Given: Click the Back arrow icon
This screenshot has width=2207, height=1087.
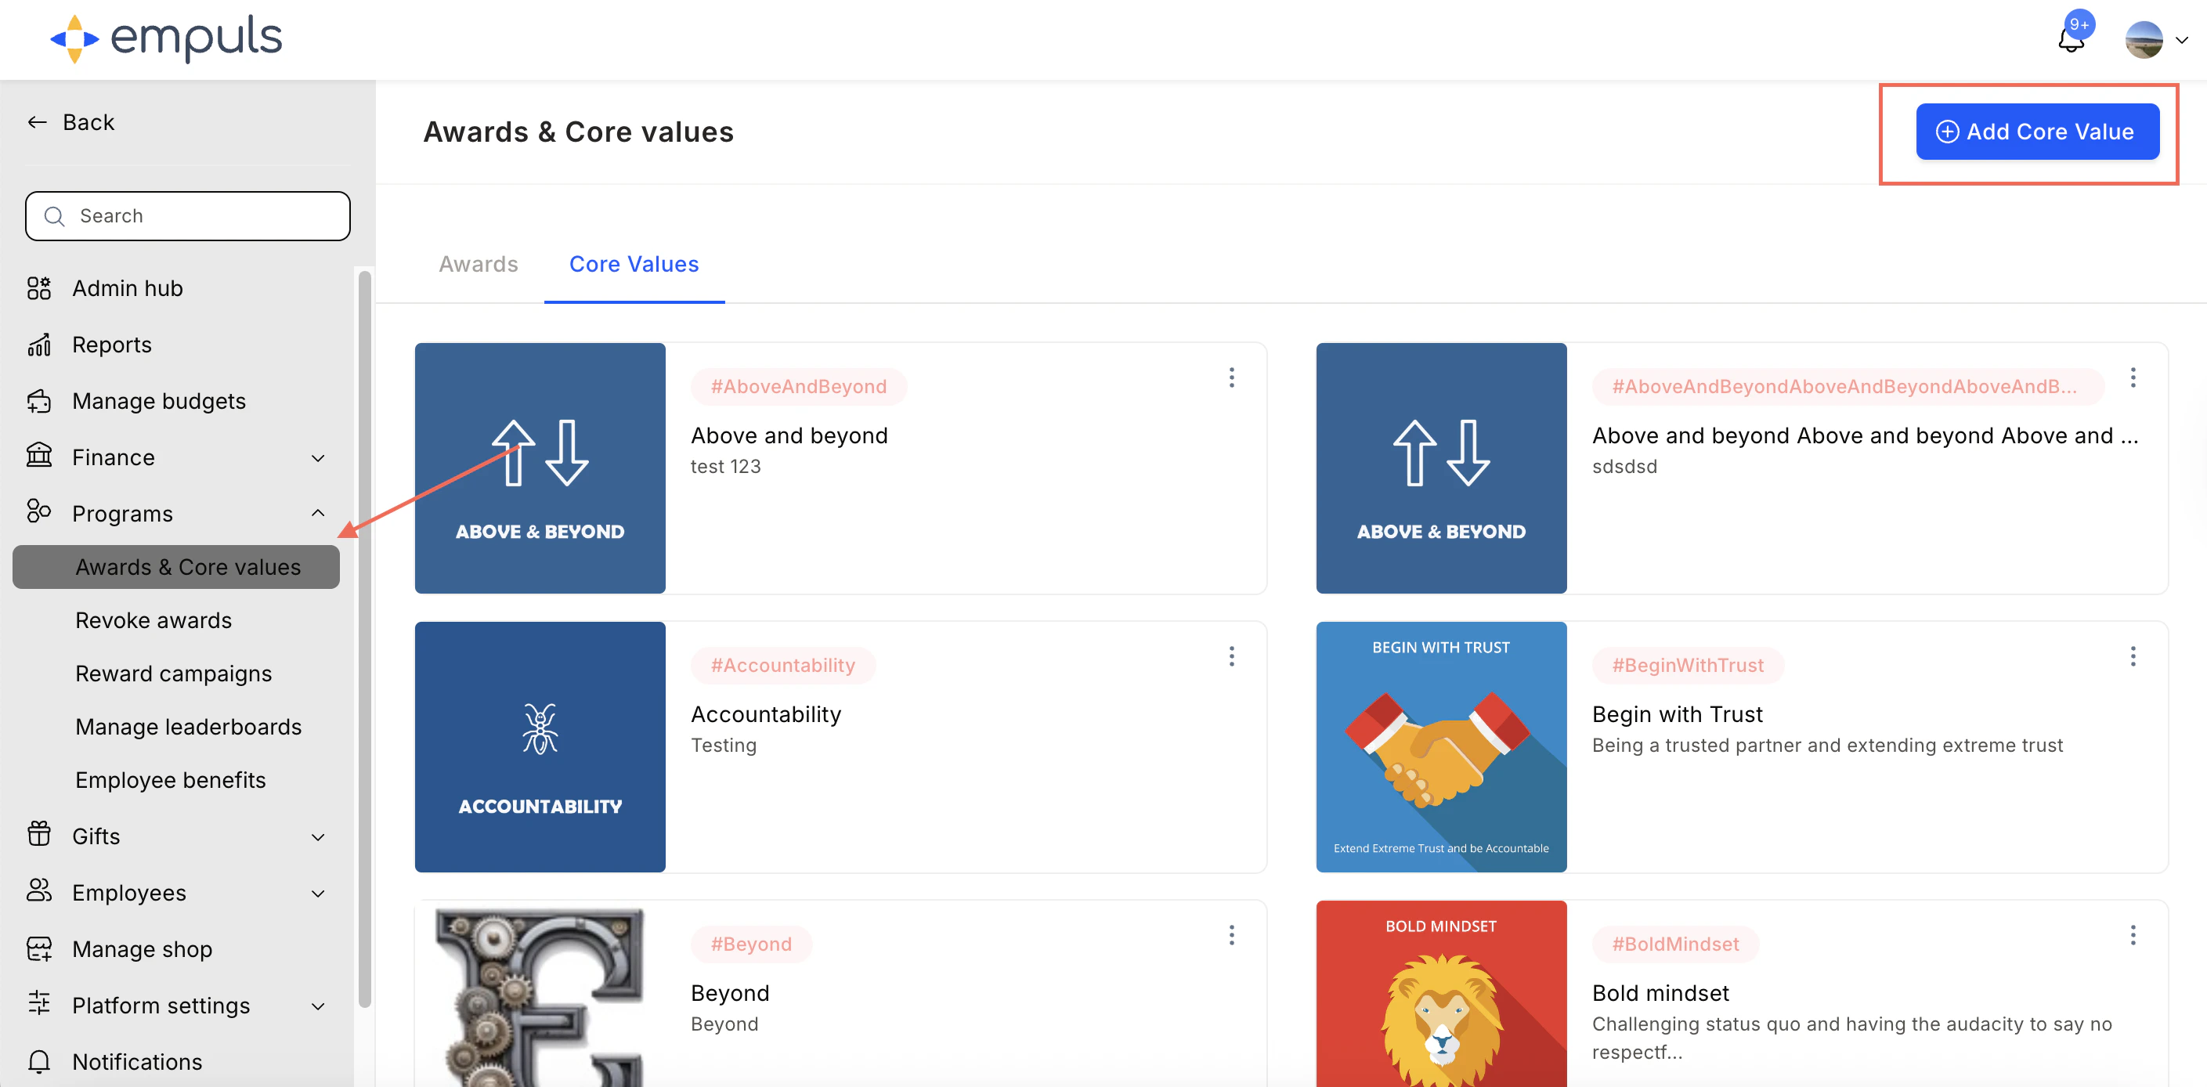Looking at the screenshot, I should [x=37, y=122].
